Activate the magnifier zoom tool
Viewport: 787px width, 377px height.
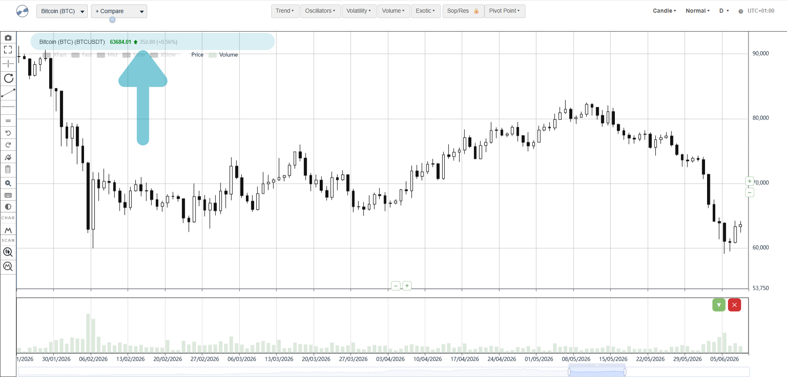pyautogui.click(x=8, y=183)
